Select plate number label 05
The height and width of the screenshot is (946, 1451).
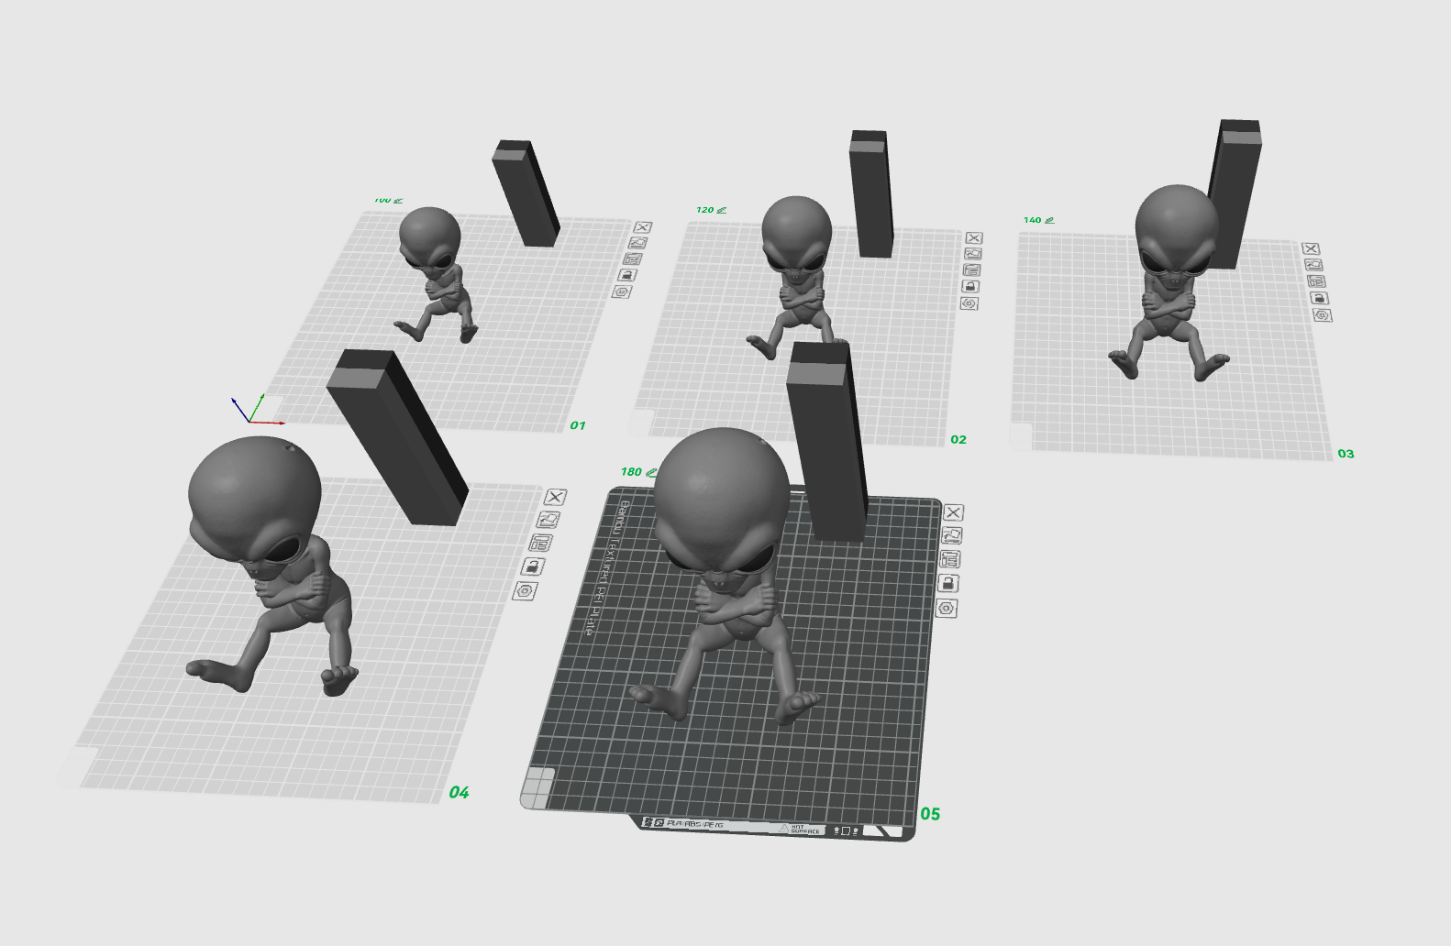tap(931, 814)
